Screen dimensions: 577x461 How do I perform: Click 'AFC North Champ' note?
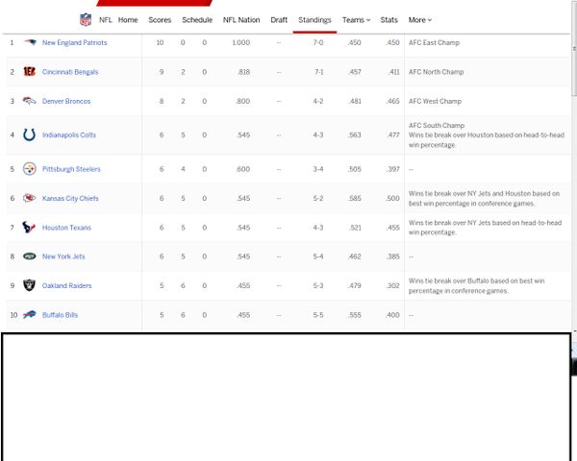click(436, 72)
